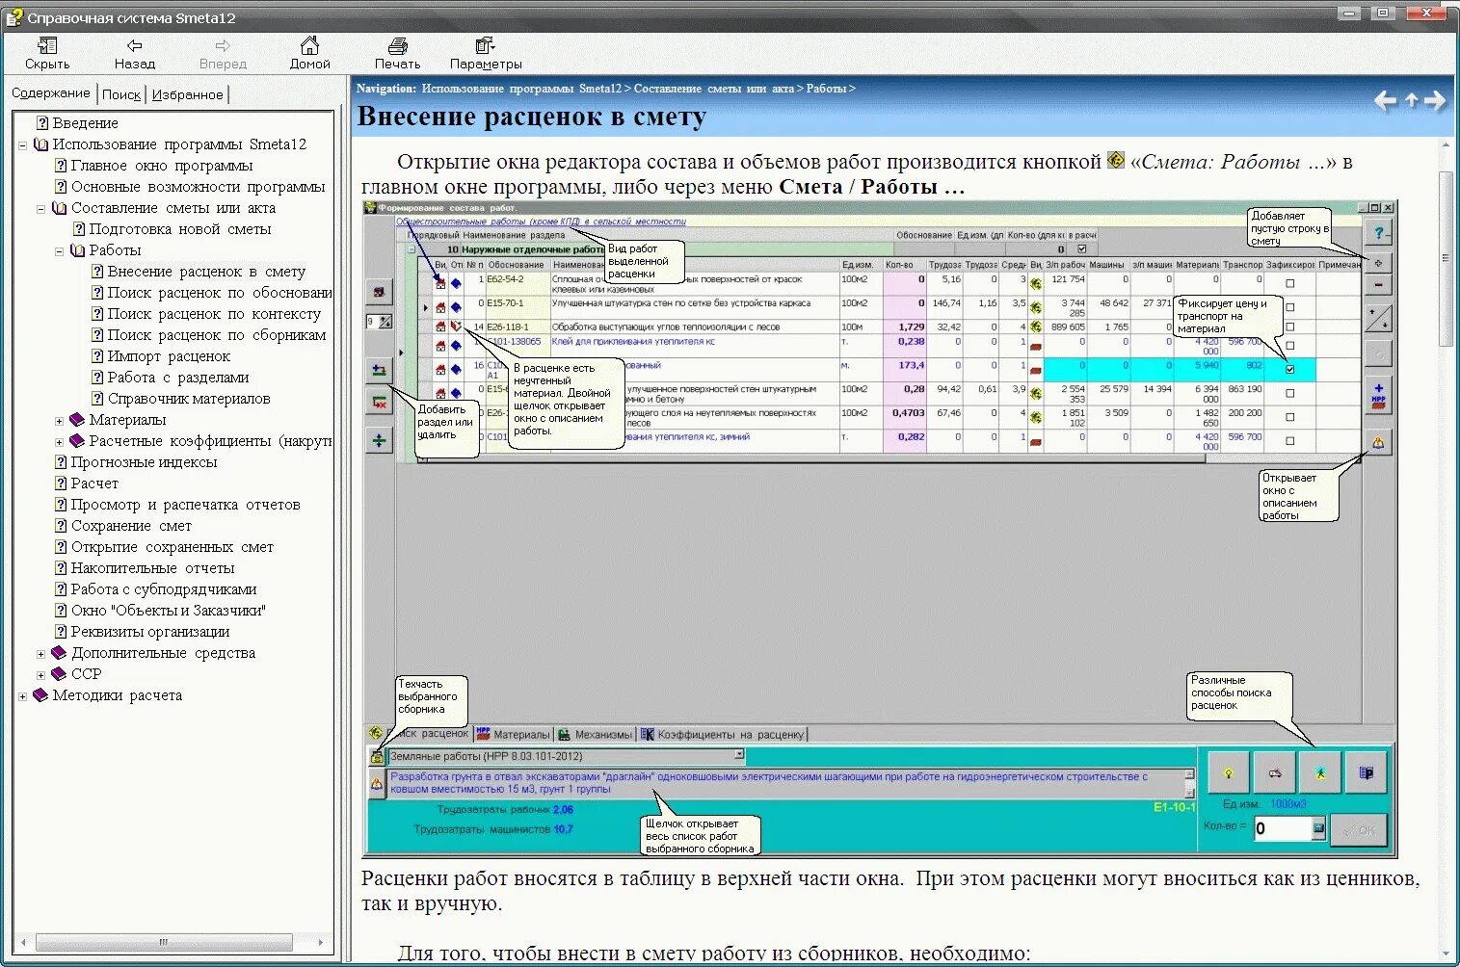Click the Кол-во quantity input field
Image resolution: width=1460 pixels, height=967 pixels.
click(x=1283, y=828)
